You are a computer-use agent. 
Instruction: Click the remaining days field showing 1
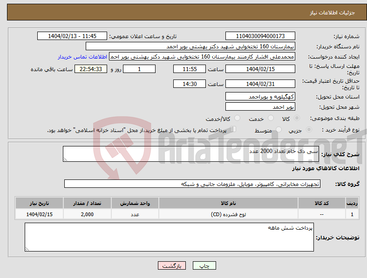click(x=139, y=69)
